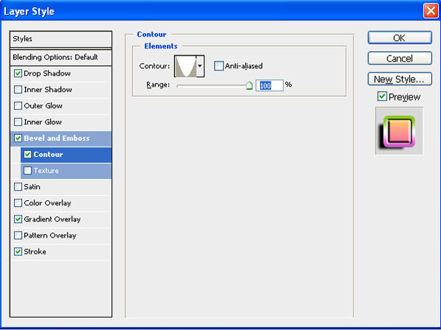This screenshot has width=441, height=330.
Task: Toggle the Preview checkbox
Action: (x=381, y=97)
